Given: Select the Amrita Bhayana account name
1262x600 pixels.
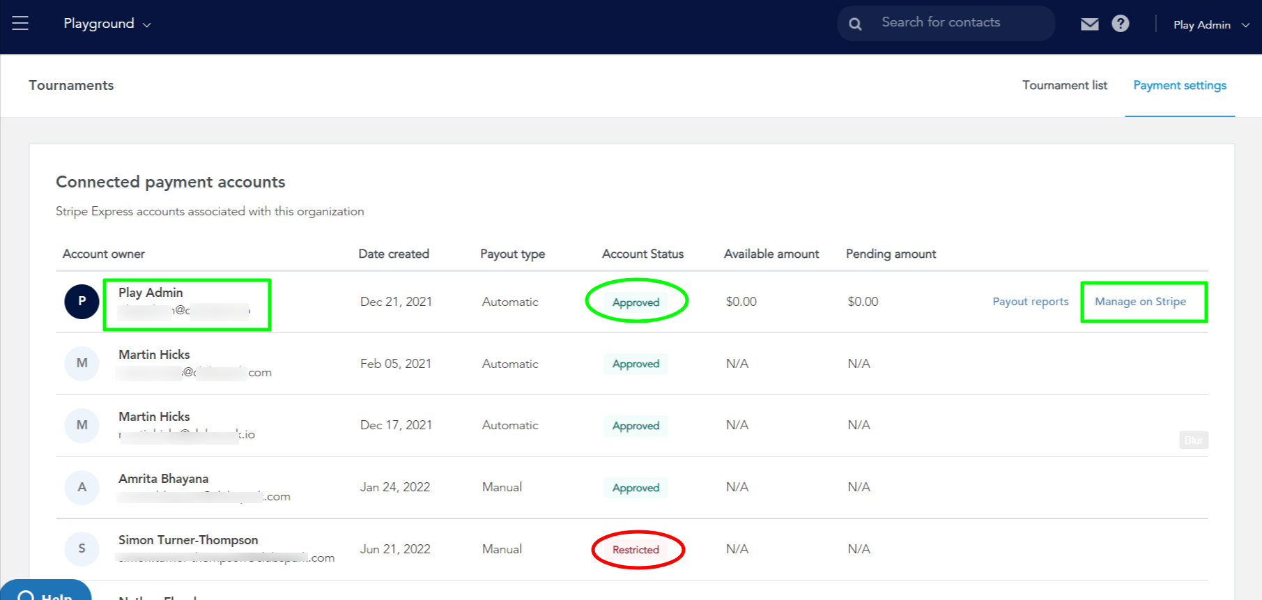Looking at the screenshot, I should click(x=163, y=479).
